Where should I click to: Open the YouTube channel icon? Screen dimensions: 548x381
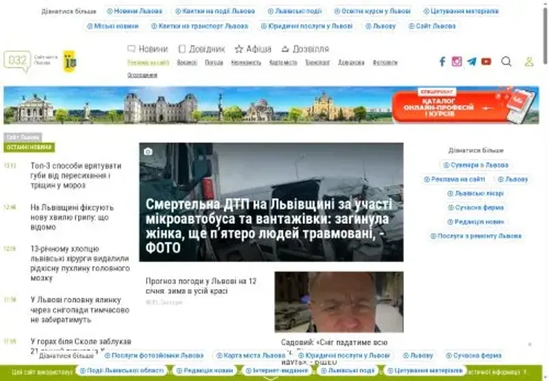pos(486,62)
